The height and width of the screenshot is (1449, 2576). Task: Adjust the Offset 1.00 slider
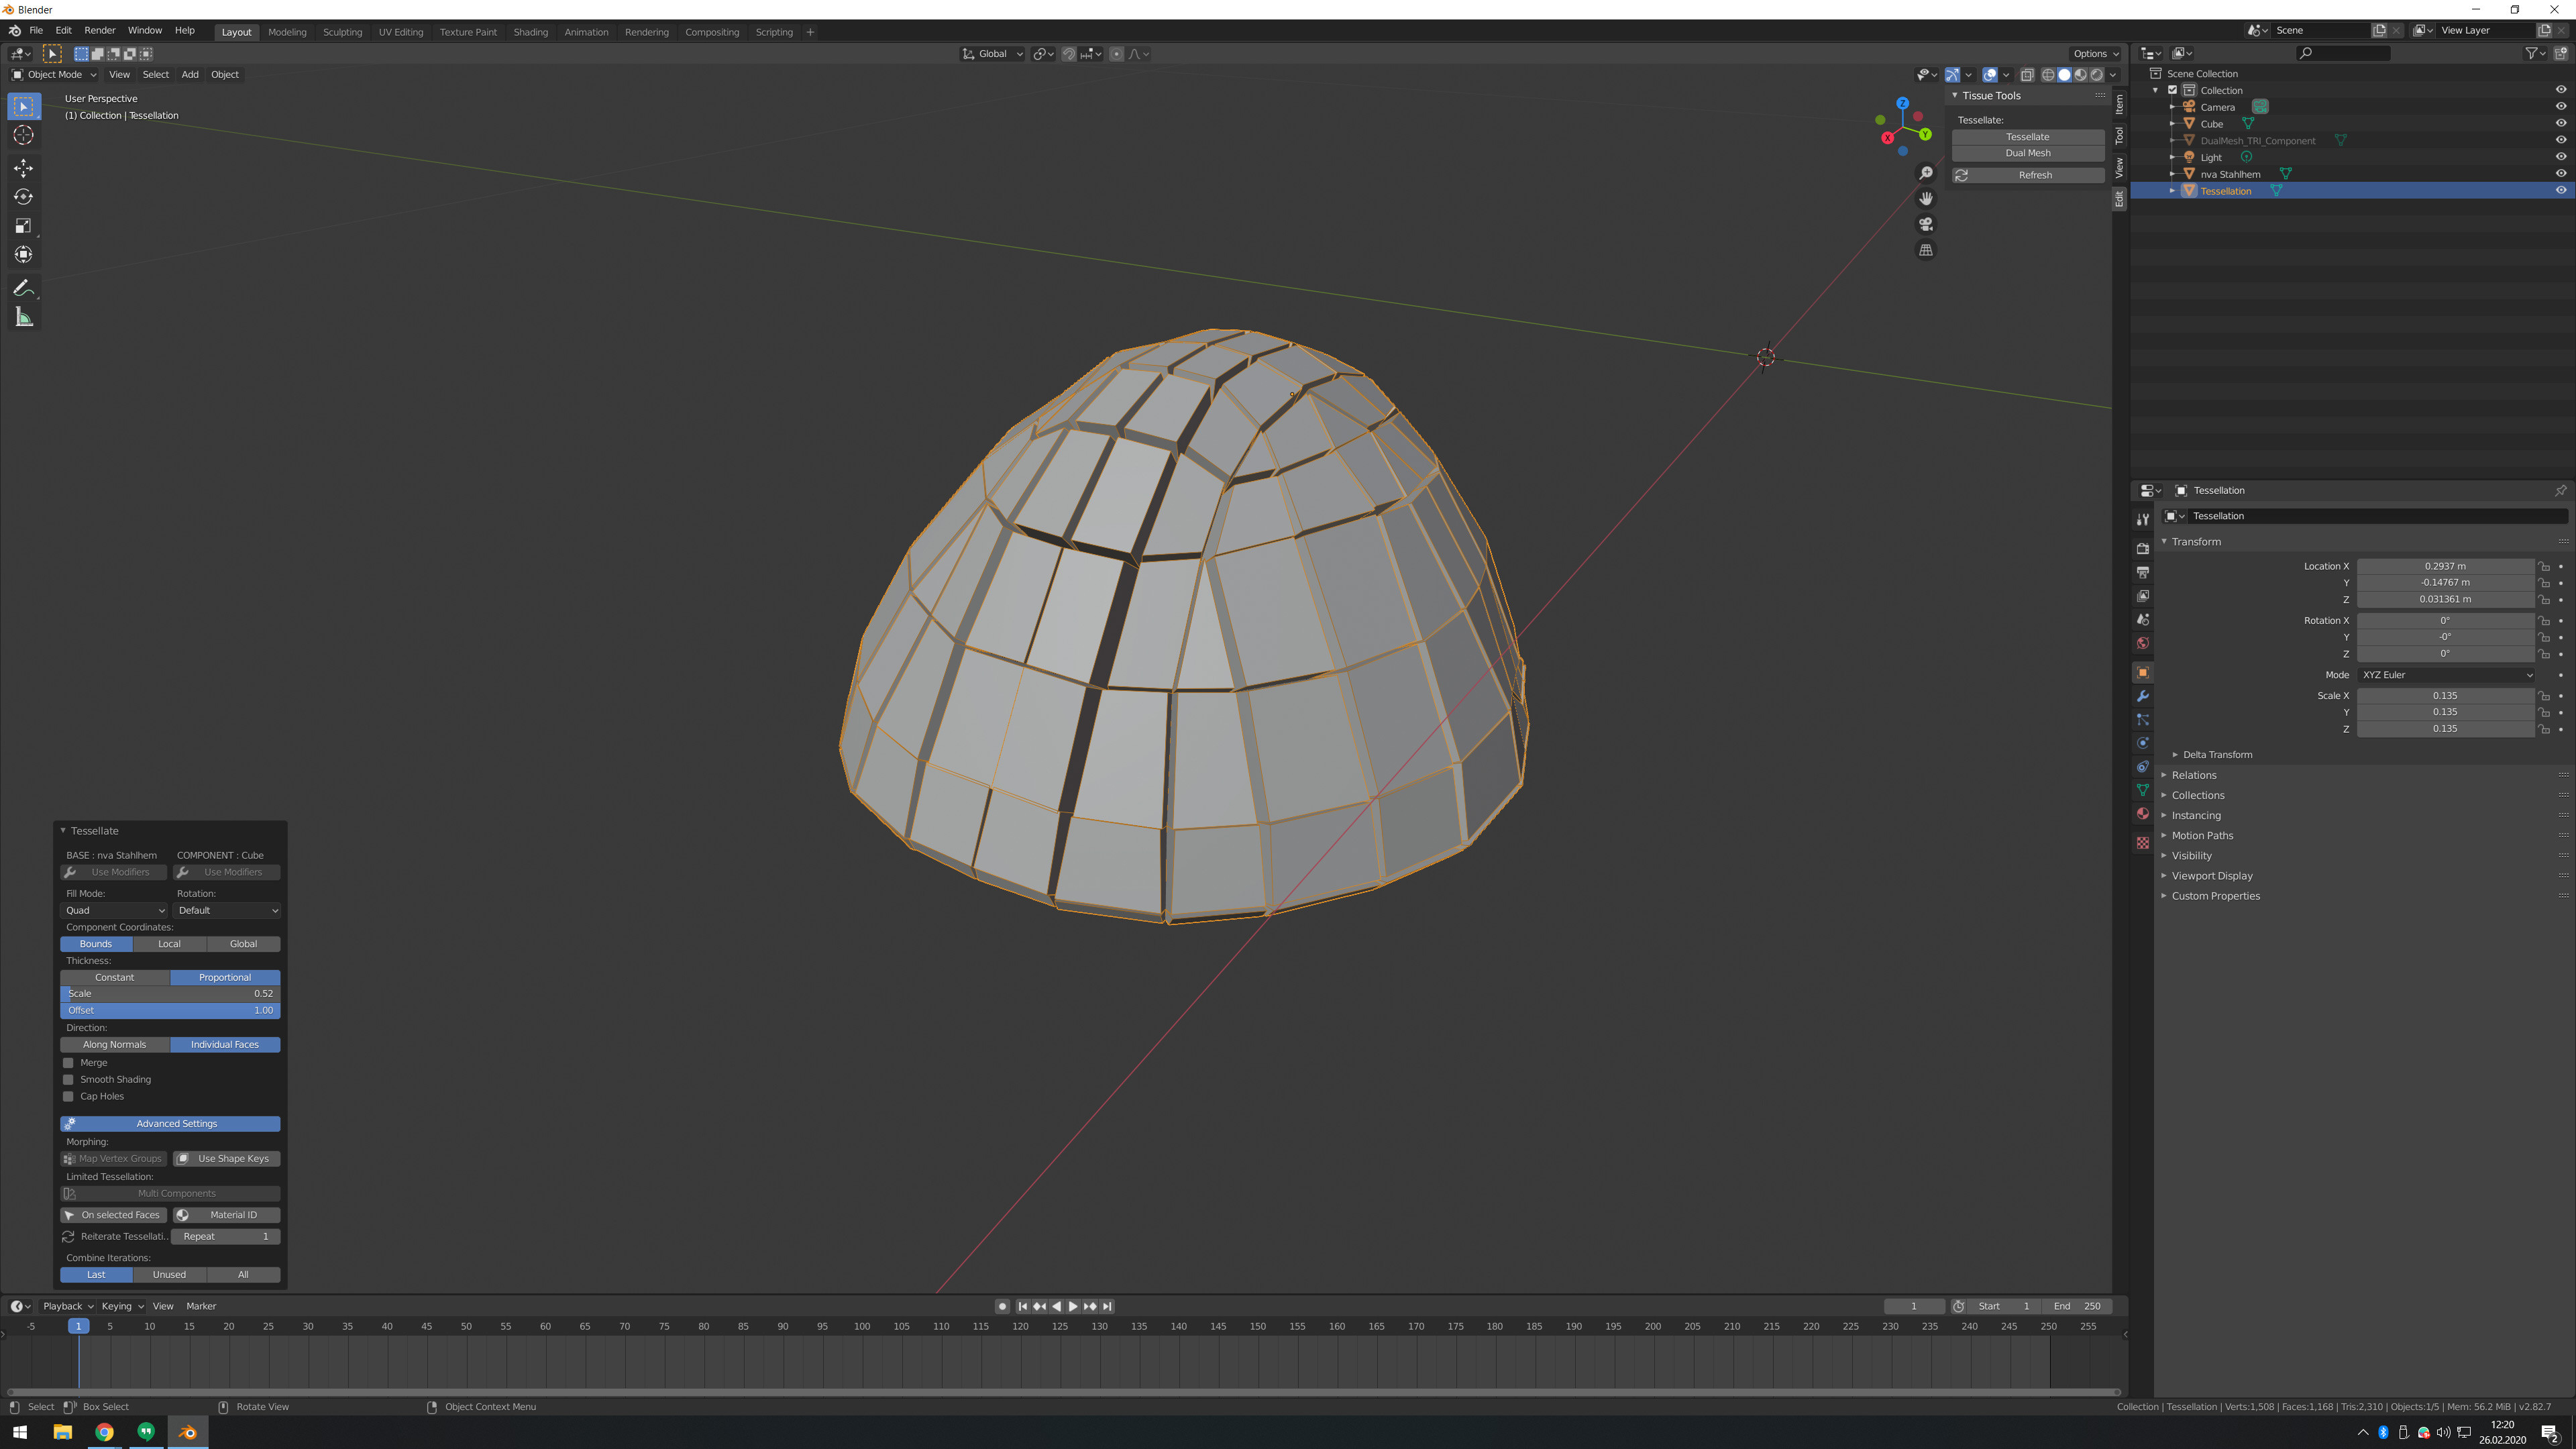[x=170, y=1010]
